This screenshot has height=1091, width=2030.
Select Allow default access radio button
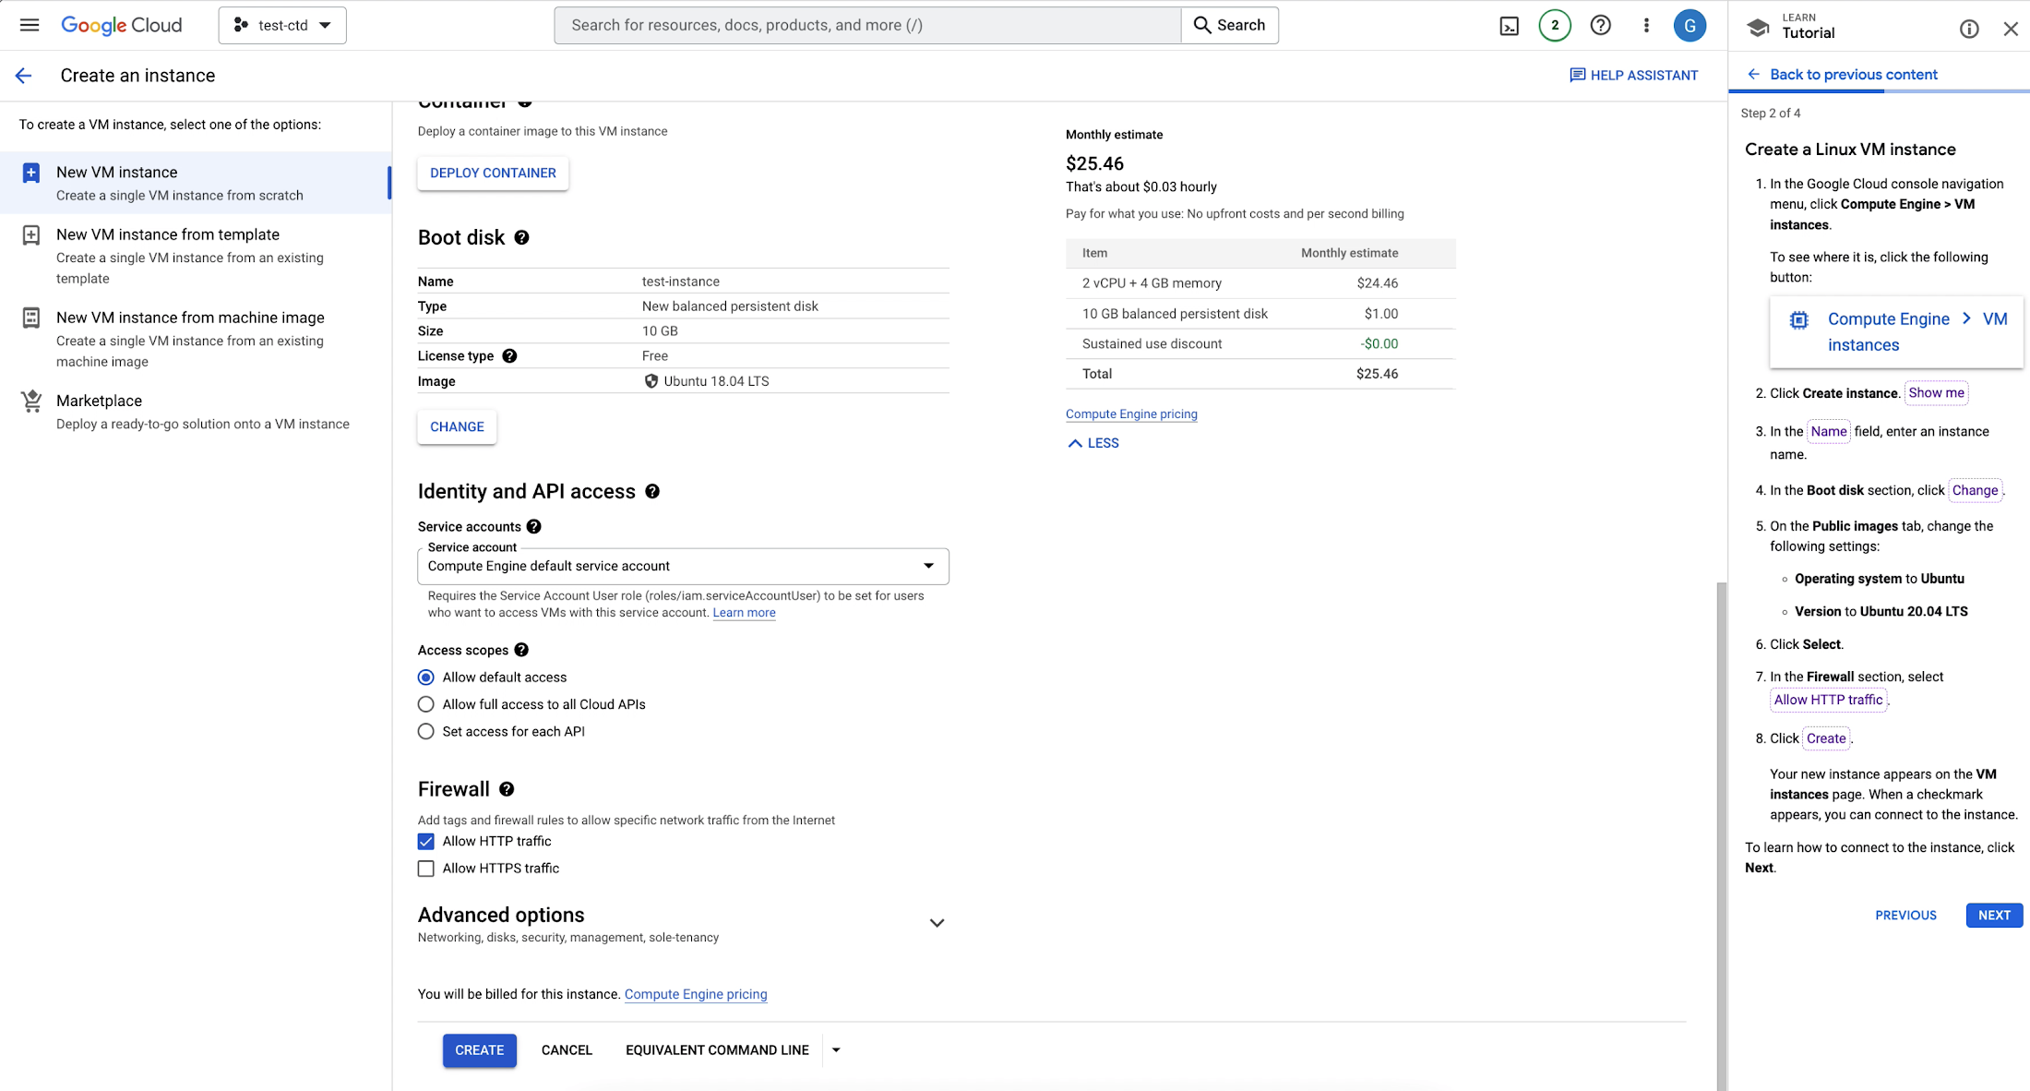pyautogui.click(x=425, y=677)
